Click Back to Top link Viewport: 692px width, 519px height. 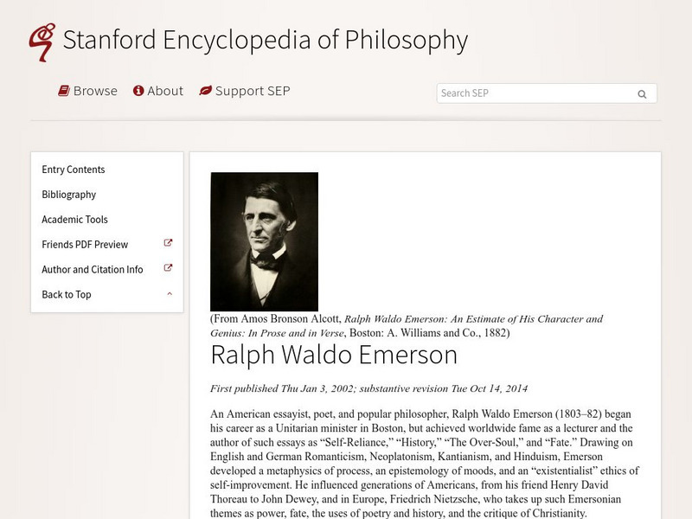67,294
